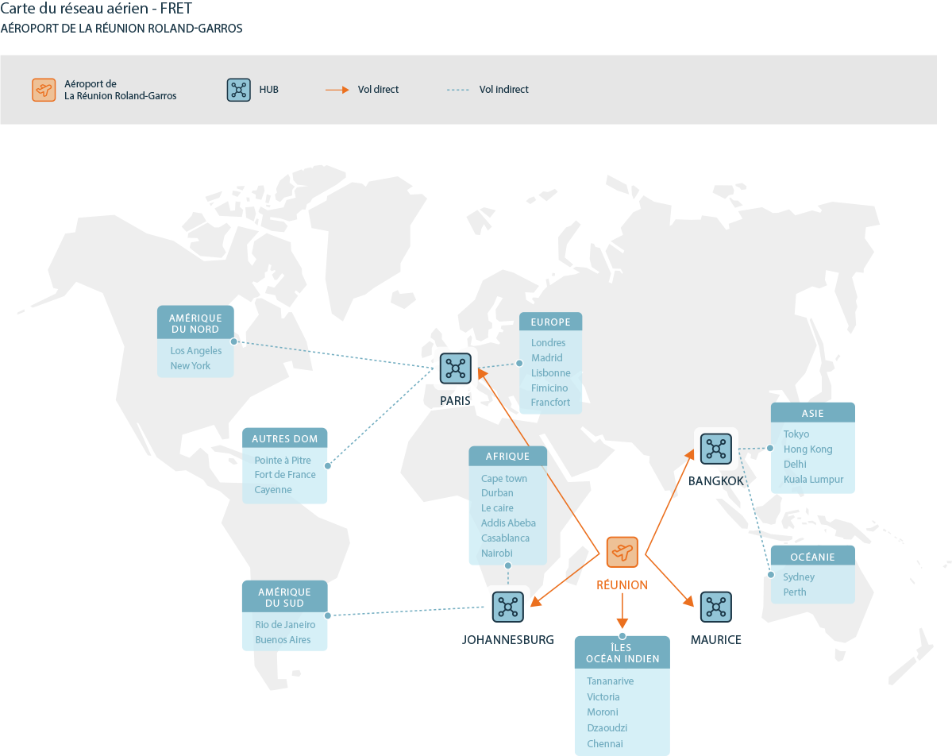Click the HUB icon in the legend
Screen dimensions: 952x756
pyautogui.click(x=238, y=89)
